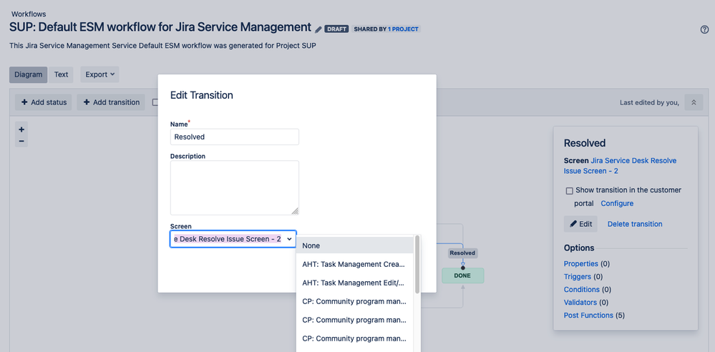Click the 1 PROJECT shared-by link
715x352 pixels.
click(403, 29)
